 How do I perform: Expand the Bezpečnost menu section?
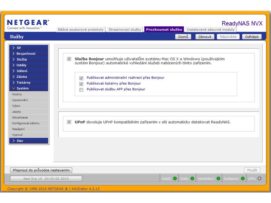(x=29, y=53)
